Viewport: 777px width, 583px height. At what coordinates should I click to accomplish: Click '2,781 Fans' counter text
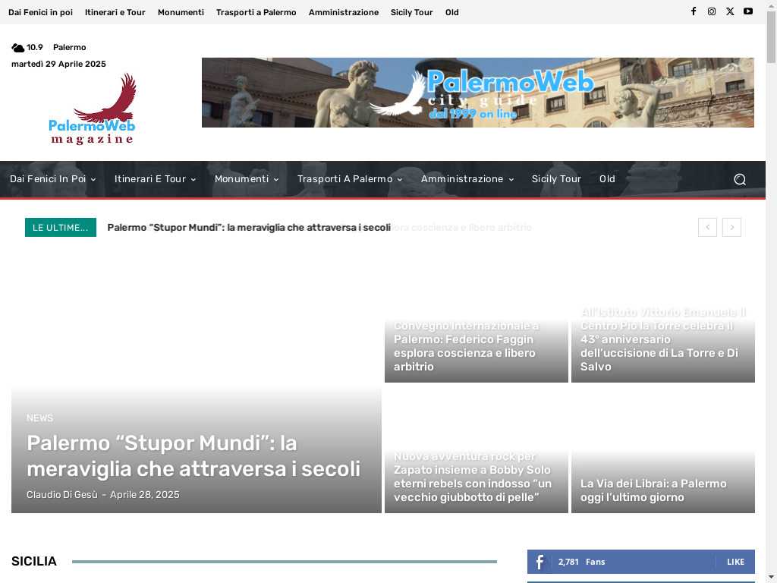(x=581, y=562)
